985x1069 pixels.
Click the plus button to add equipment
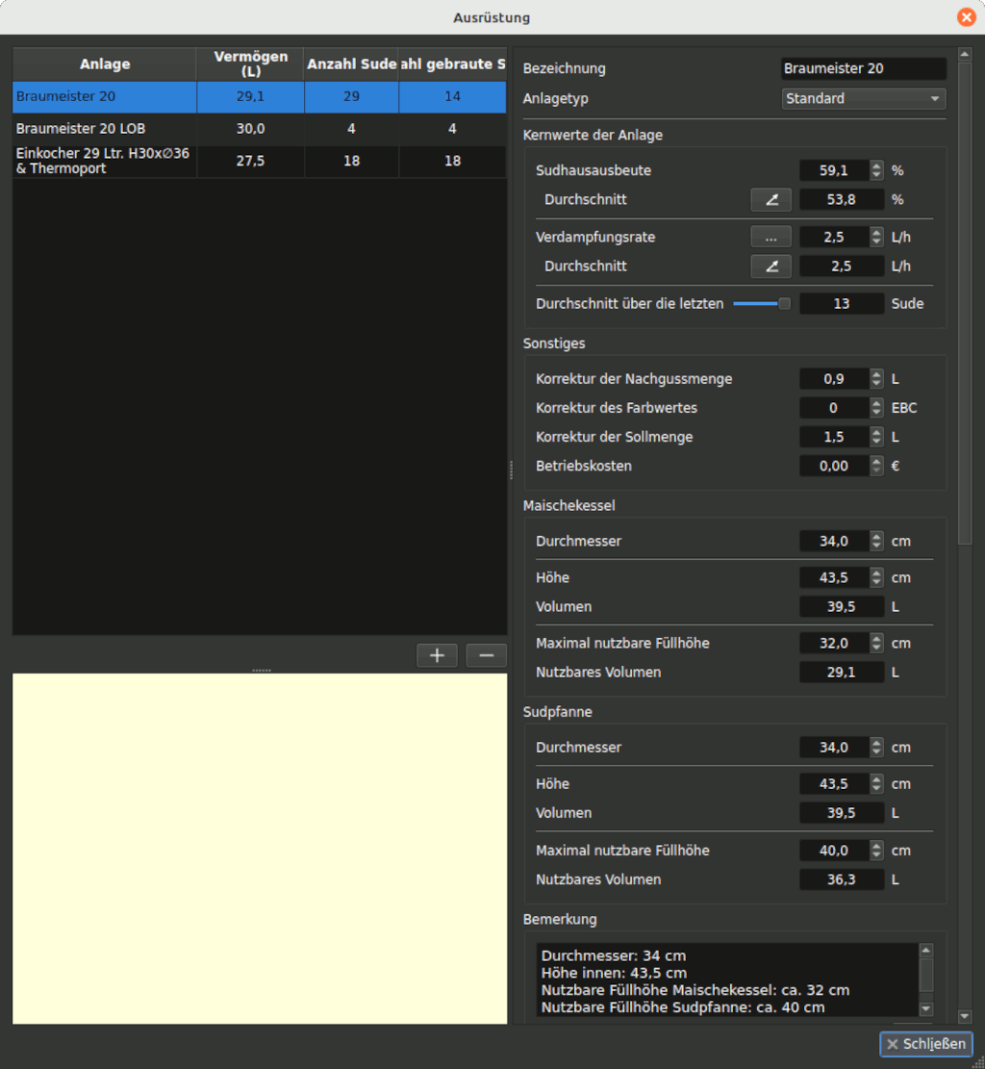(437, 655)
